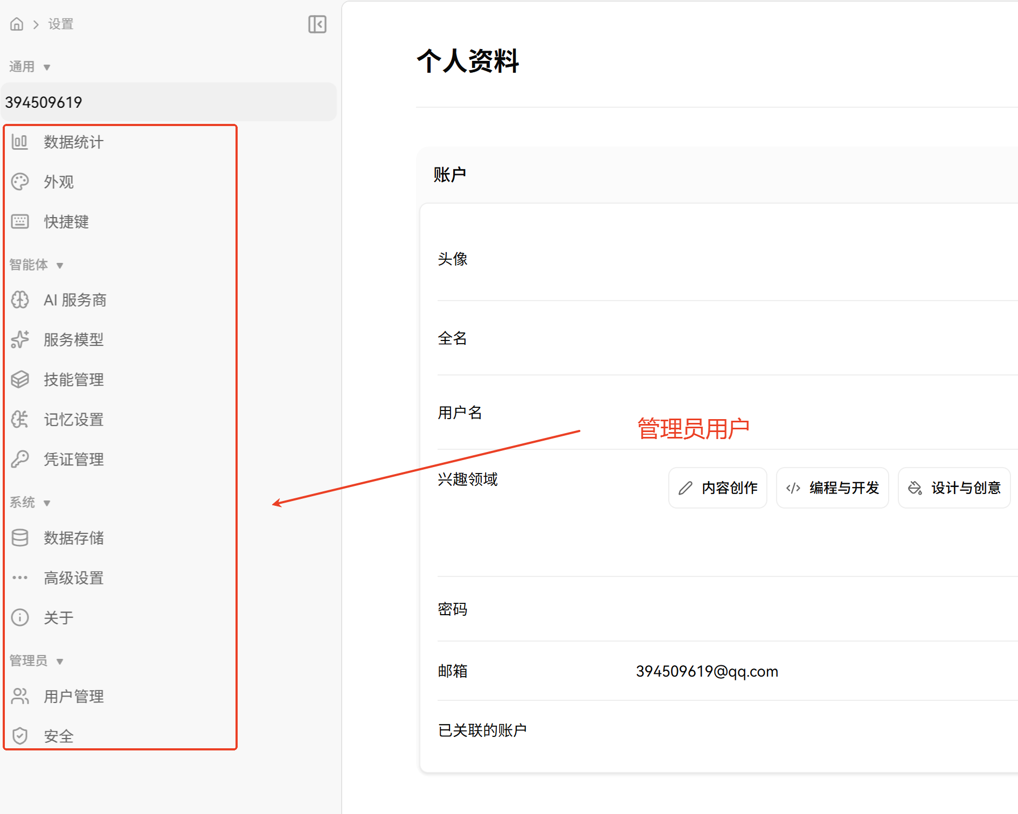1018x814 pixels.
Task: Click the brain icon for AI 服务商
Action: pyautogui.click(x=20, y=300)
